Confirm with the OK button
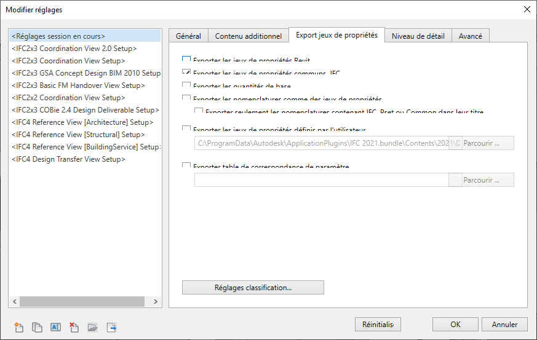This screenshot has height=340, width=537. point(455,324)
